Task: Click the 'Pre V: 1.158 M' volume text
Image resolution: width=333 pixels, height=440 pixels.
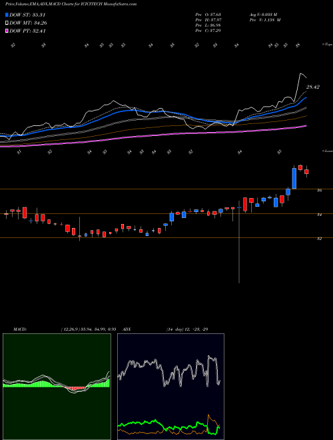Action: (x=264, y=20)
